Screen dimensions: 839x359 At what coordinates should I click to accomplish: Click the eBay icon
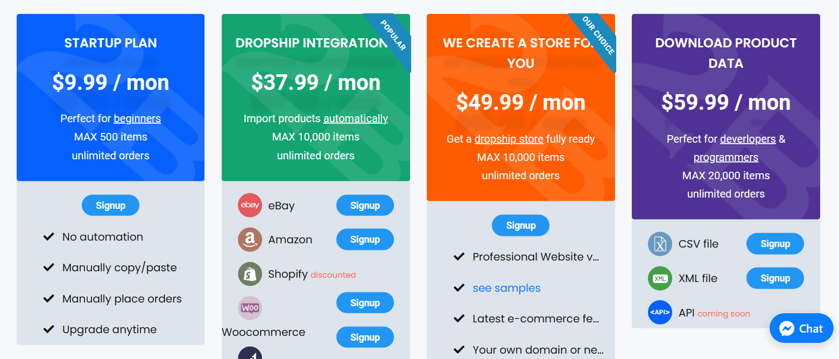(x=250, y=205)
